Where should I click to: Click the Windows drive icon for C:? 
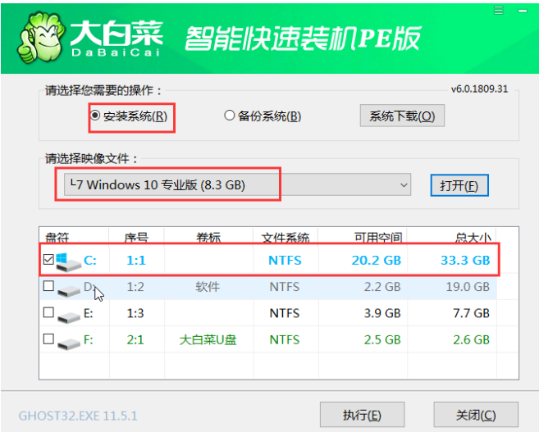point(68,262)
